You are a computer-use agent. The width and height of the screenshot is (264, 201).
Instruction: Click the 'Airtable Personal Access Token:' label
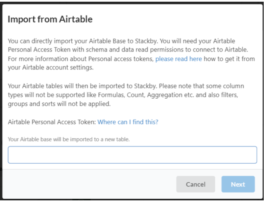[x=52, y=122]
